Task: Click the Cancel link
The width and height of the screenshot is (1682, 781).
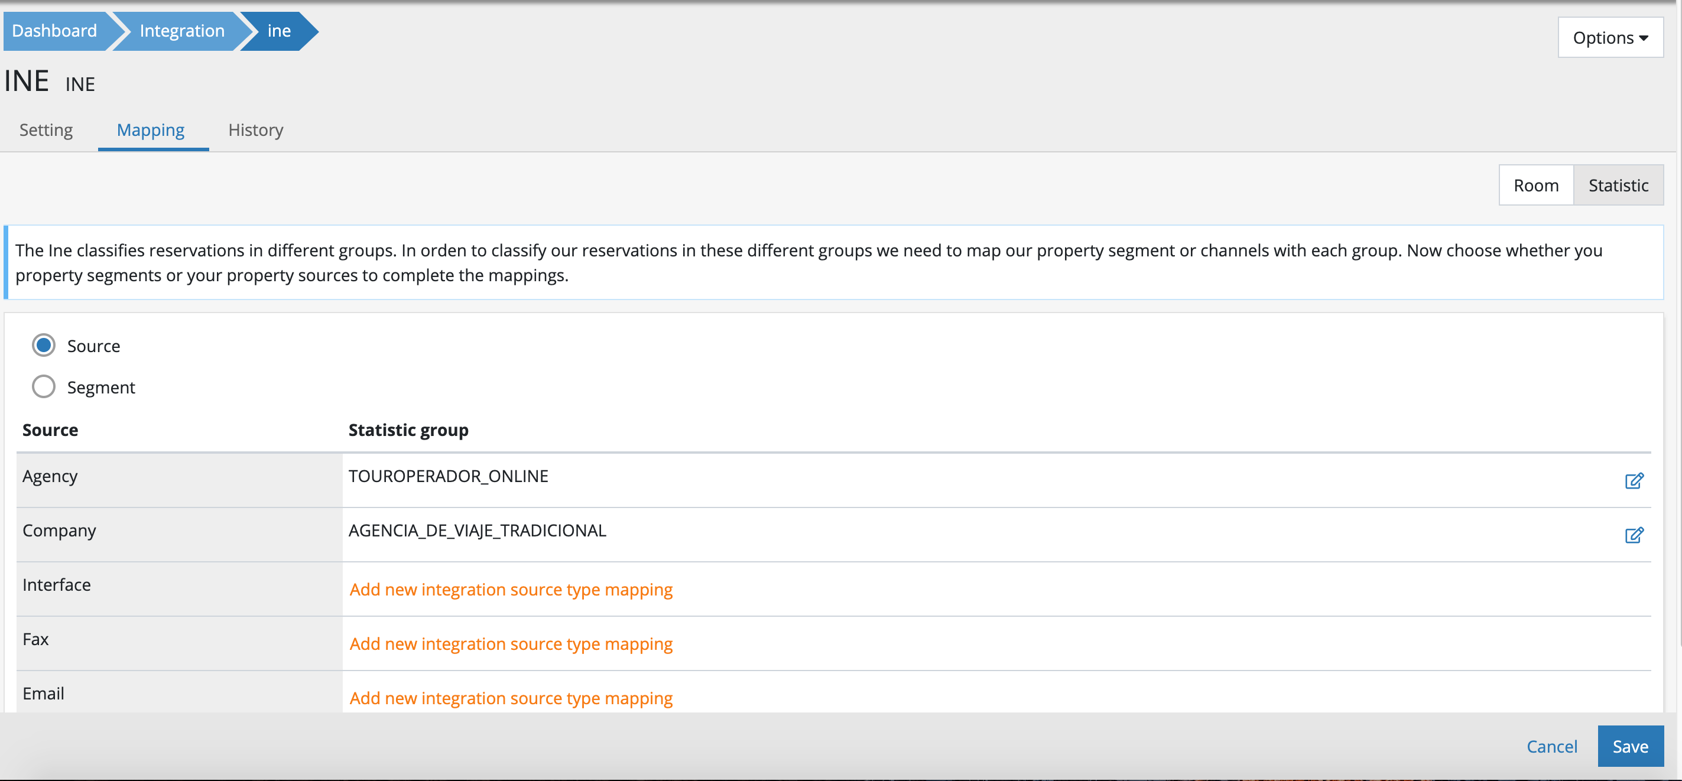Action: click(x=1551, y=746)
